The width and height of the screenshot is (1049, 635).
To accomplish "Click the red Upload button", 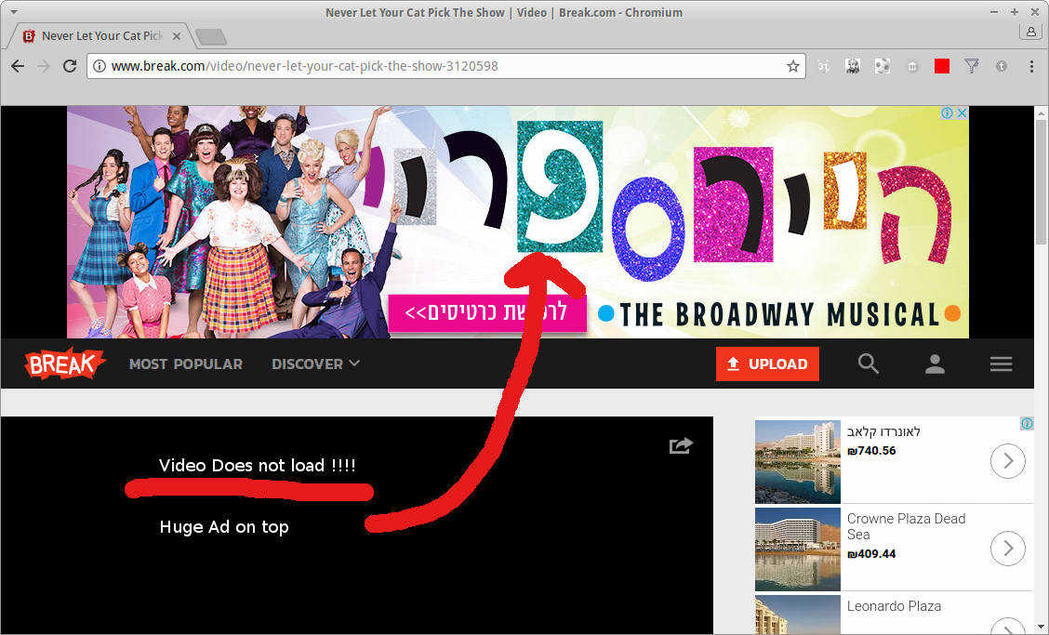I will pyautogui.click(x=767, y=364).
